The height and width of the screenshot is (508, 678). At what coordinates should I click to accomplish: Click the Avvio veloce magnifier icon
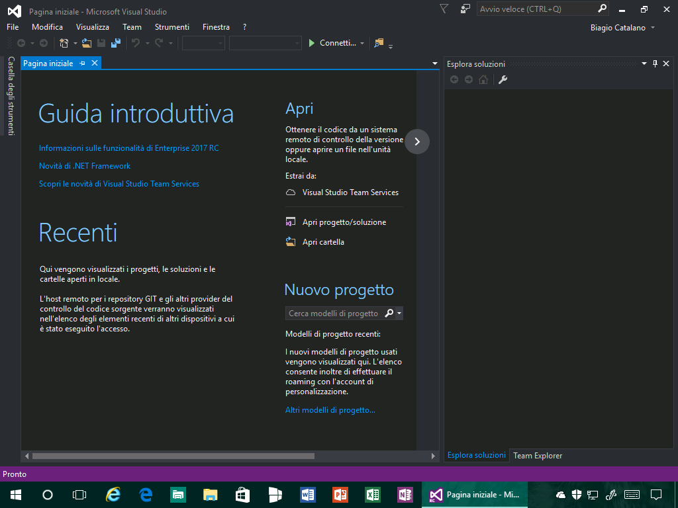pos(602,9)
